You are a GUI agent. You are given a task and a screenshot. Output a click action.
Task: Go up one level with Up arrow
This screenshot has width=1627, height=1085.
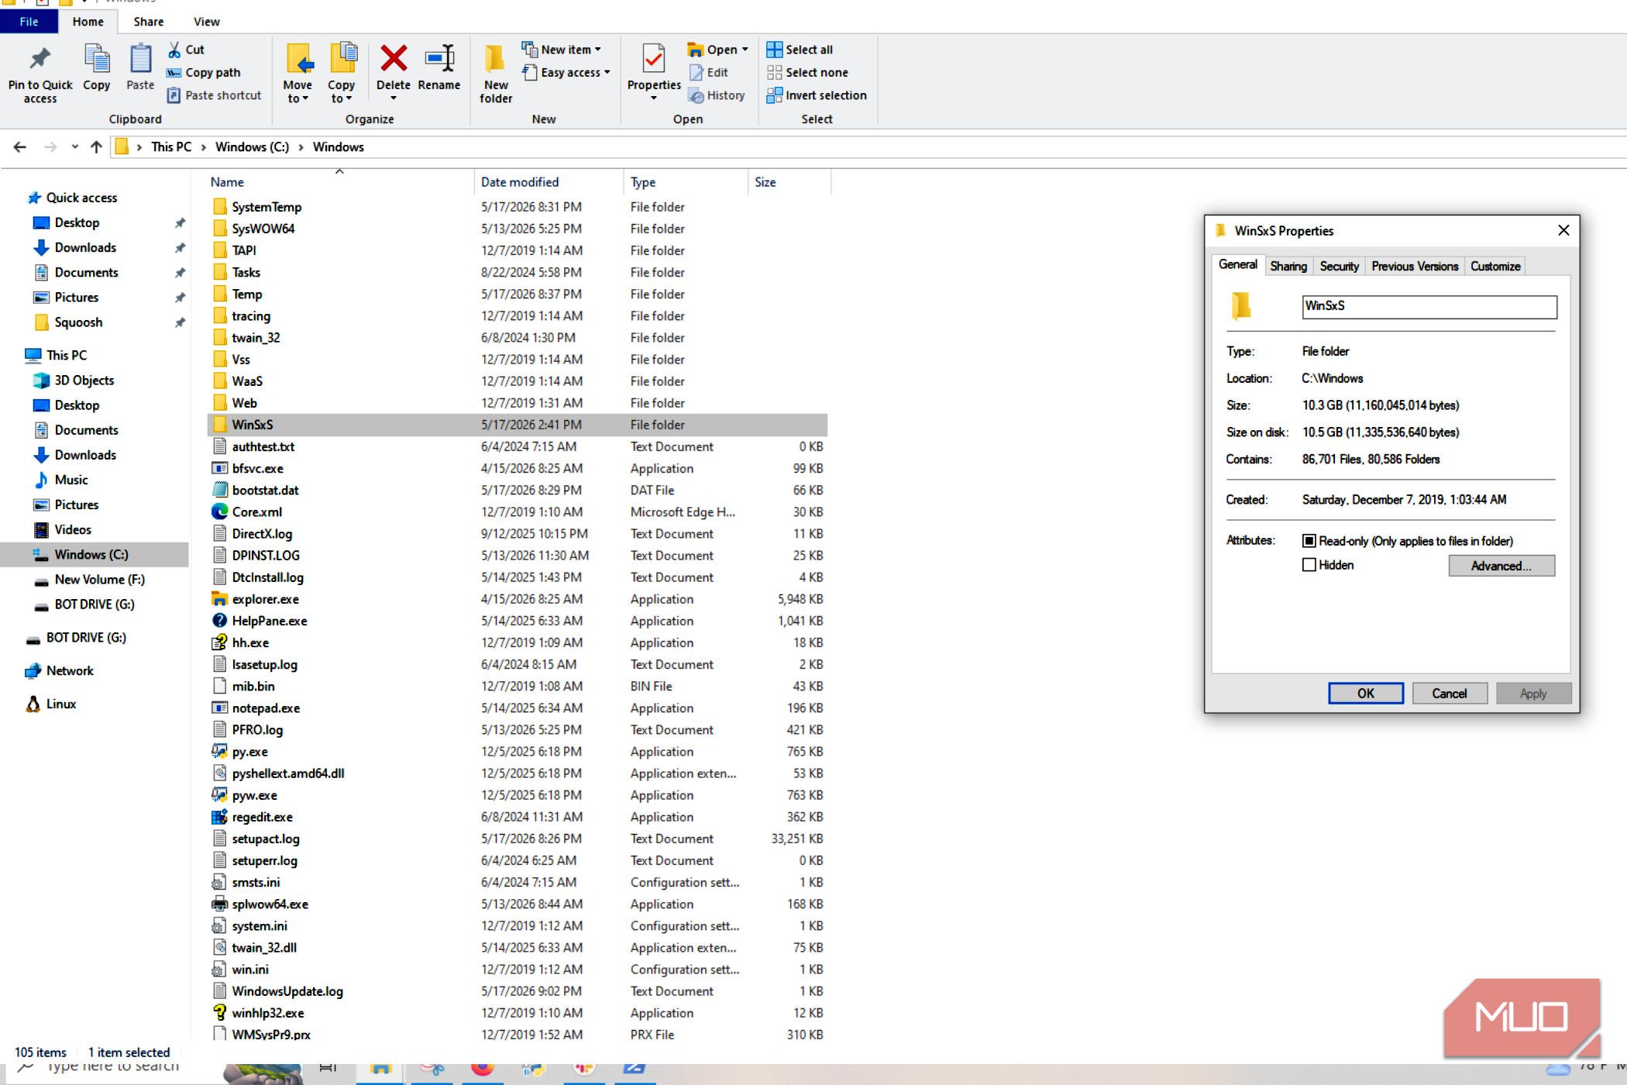coord(96,146)
